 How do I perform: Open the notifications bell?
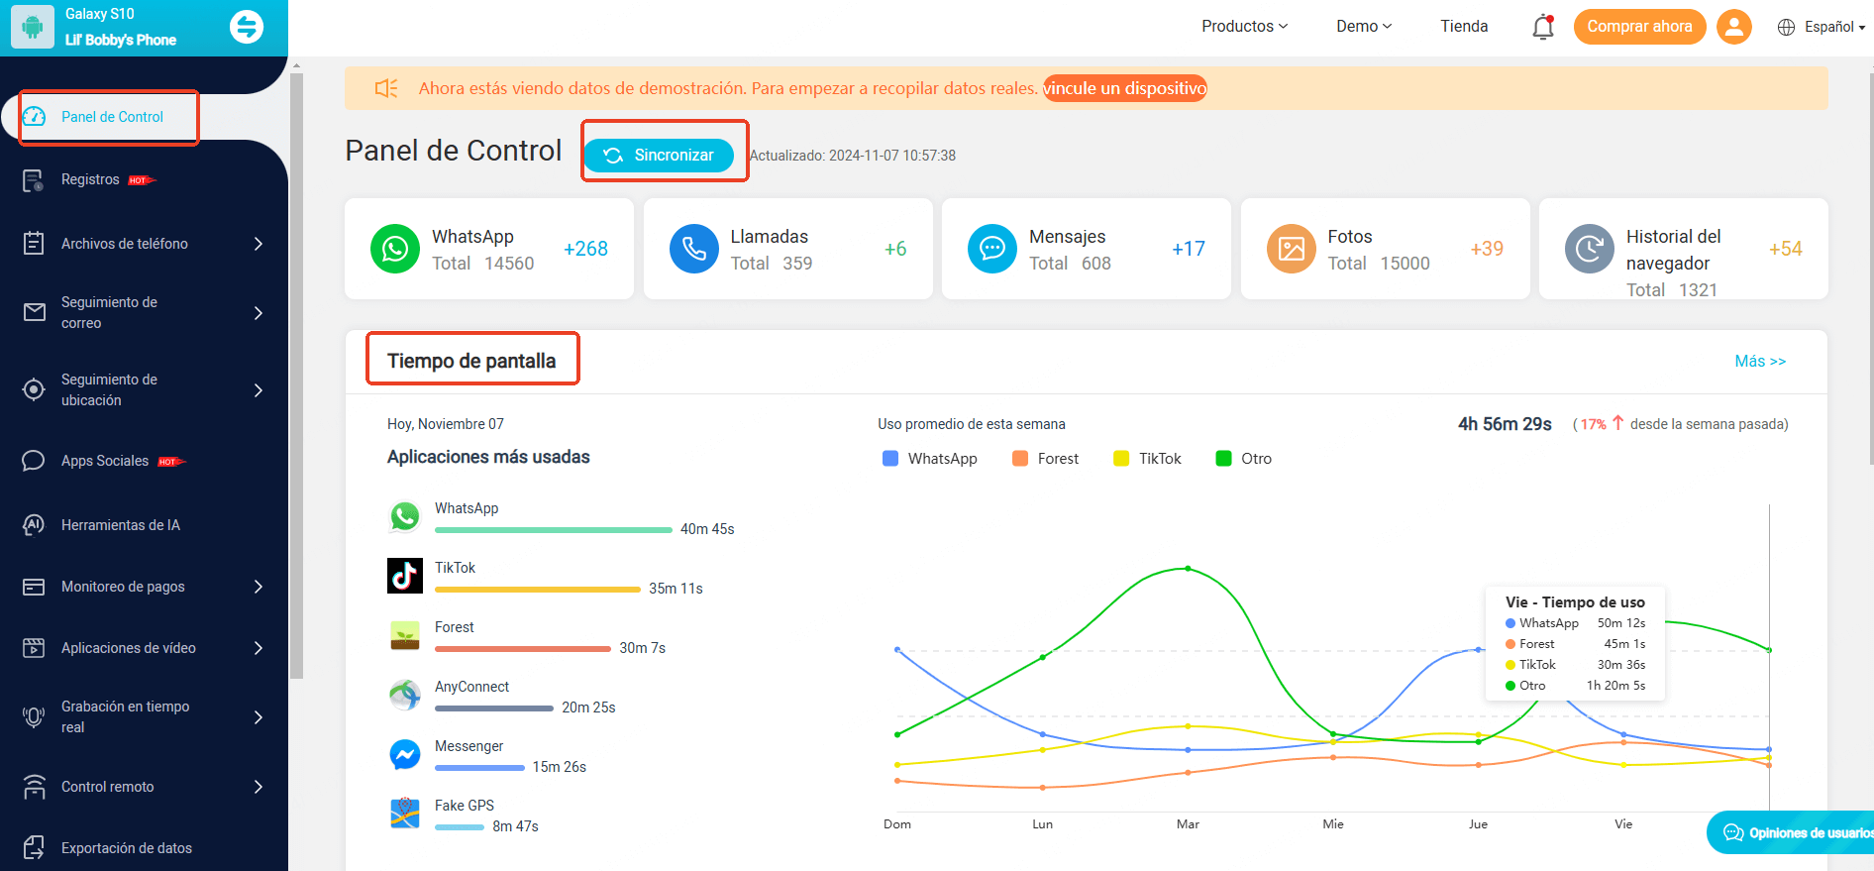coord(1543,27)
